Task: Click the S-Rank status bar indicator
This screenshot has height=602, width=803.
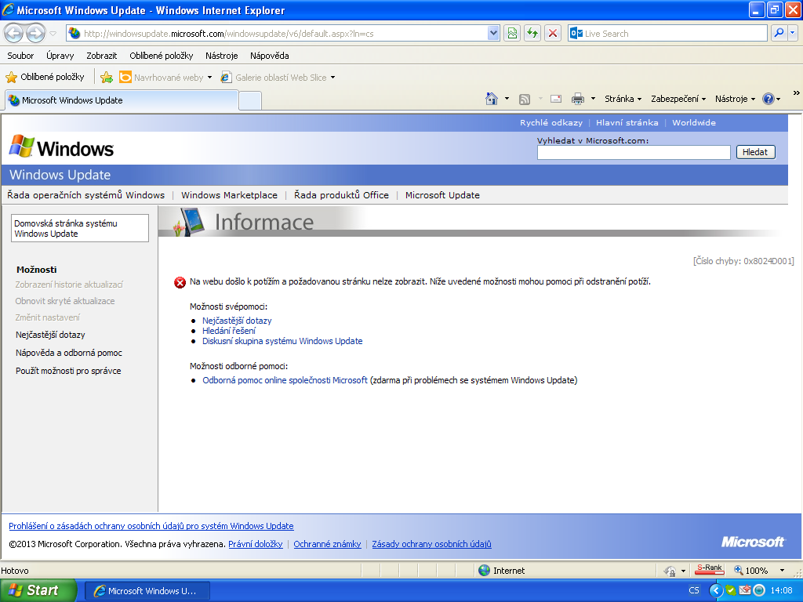Action: coord(709,569)
